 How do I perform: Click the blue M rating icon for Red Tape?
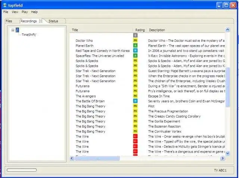point(135,50)
